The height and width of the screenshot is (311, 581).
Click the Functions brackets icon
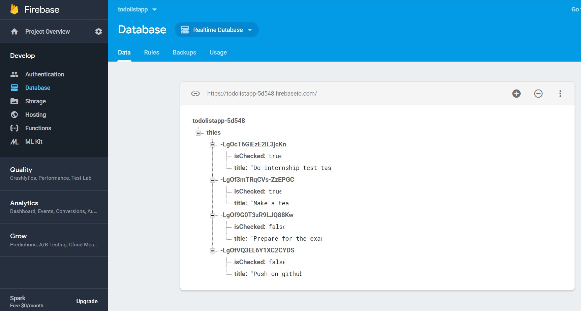pos(14,128)
